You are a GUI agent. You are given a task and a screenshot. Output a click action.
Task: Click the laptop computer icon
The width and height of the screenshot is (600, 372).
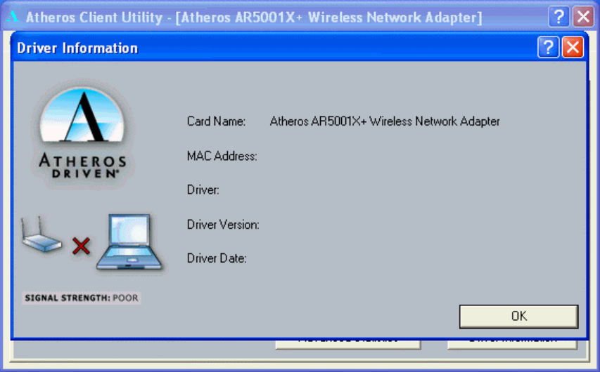coord(129,243)
